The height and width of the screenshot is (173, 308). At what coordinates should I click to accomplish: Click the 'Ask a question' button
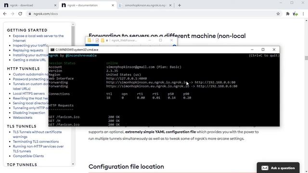click(x=278, y=168)
